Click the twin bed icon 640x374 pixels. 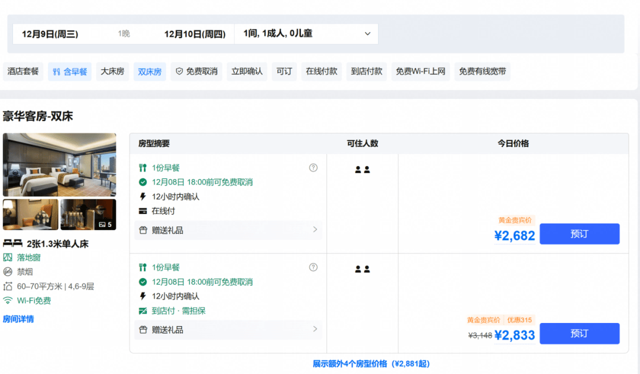point(12,244)
